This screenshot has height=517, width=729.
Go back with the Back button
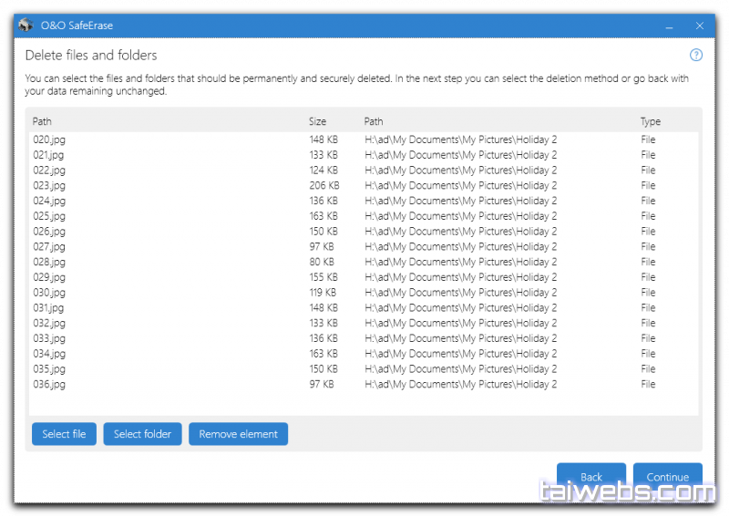click(x=591, y=476)
